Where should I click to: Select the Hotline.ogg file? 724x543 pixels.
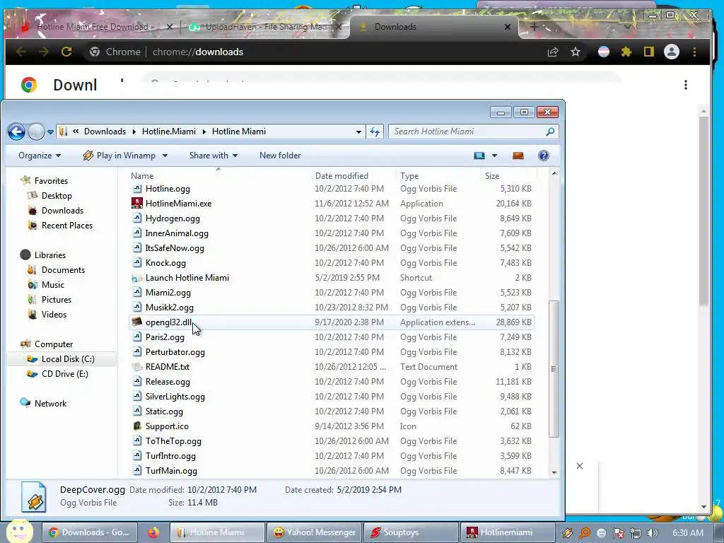coord(168,189)
